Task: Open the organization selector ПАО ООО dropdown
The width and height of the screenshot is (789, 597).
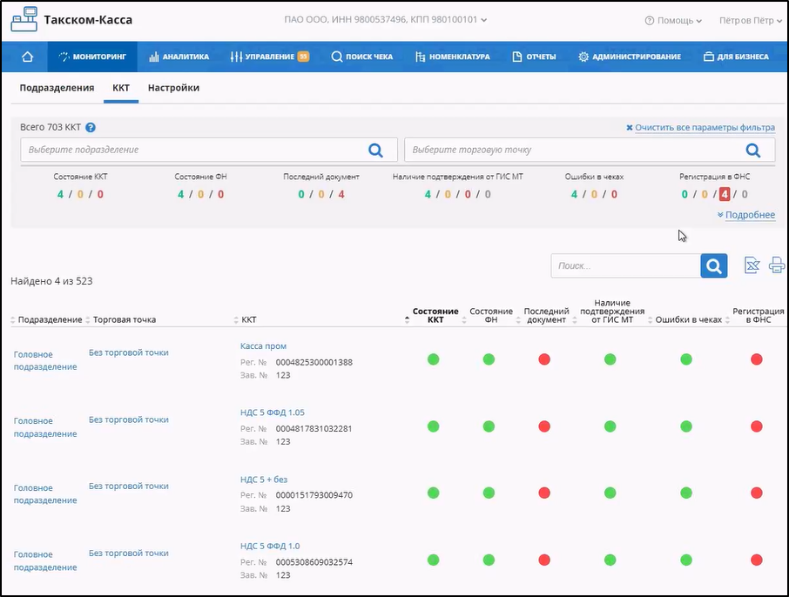Action: pyautogui.click(x=386, y=20)
